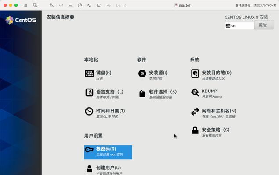
Task: Select root password 根密码(R)
Action: click(x=108, y=152)
